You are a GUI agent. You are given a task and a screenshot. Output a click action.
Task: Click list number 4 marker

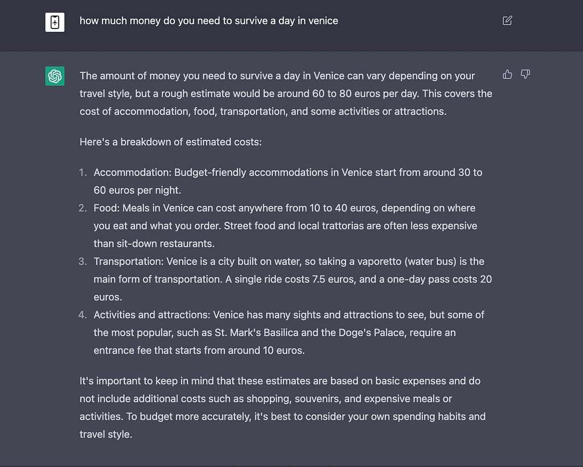point(83,316)
